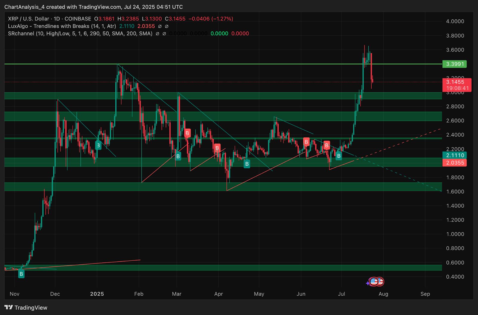Click the red 3.1455 current price label

pos(455,82)
